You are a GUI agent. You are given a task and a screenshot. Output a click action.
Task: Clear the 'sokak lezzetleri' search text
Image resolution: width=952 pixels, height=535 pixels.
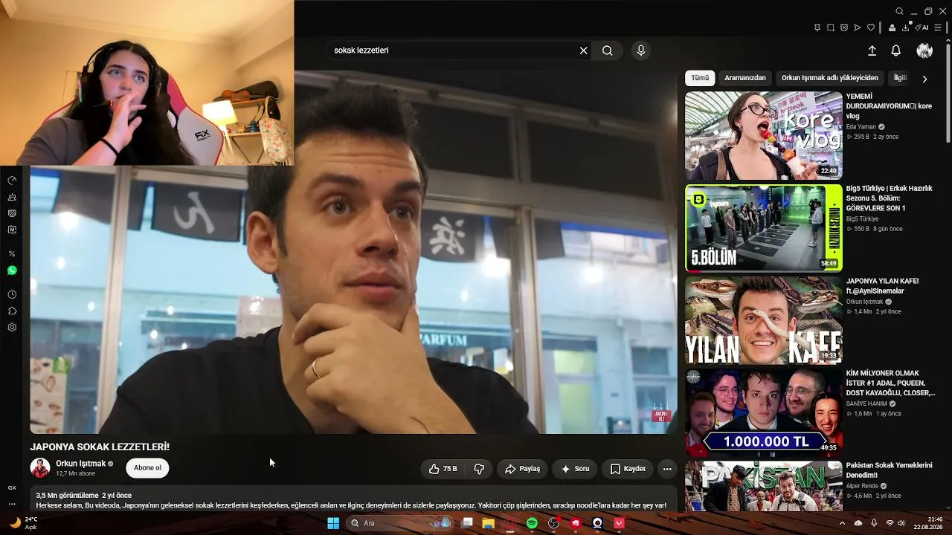[584, 51]
